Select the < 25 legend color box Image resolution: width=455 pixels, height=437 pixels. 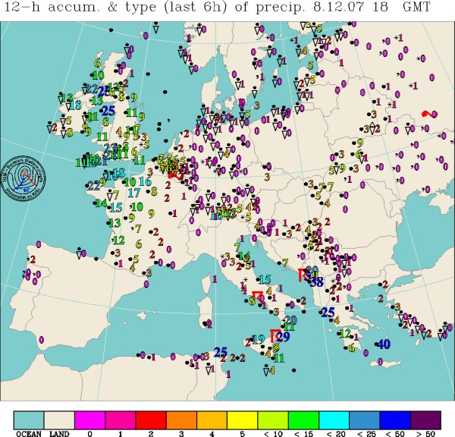pyautogui.click(x=365, y=419)
